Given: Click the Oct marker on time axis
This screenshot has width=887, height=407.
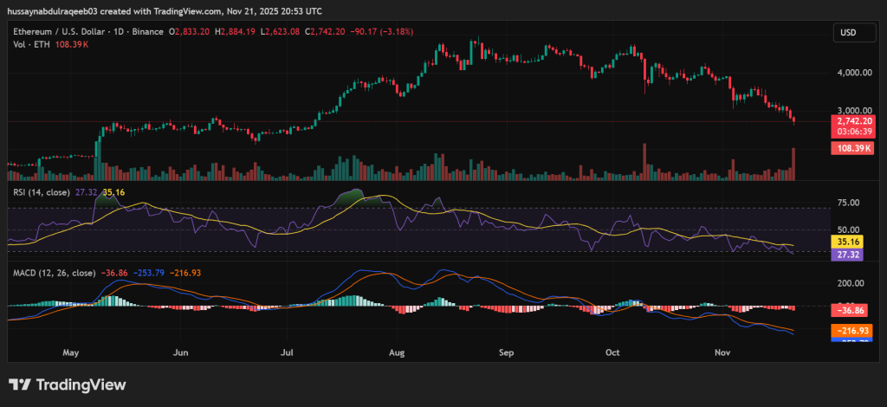Looking at the screenshot, I should tap(613, 353).
